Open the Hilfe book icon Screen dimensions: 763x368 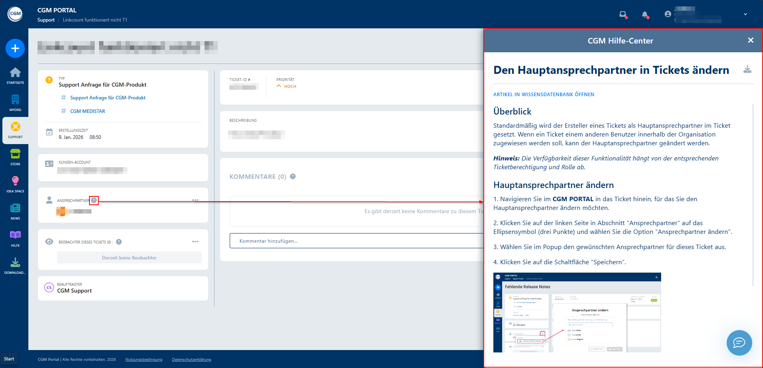[15, 238]
